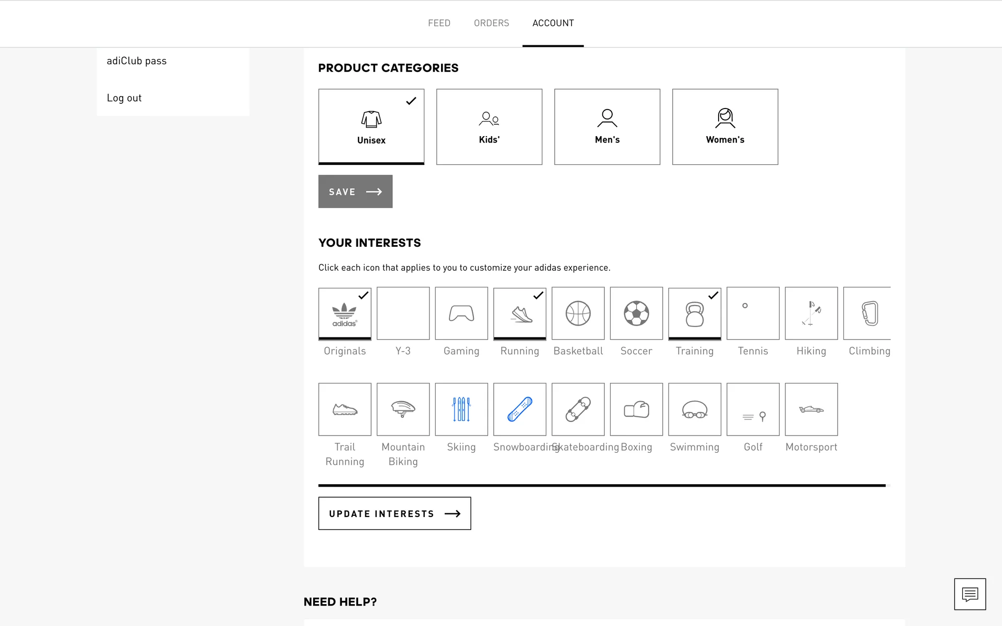Select the Mountain Biking helmet icon
This screenshot has width=1002, height=626.
coord(403,410)
